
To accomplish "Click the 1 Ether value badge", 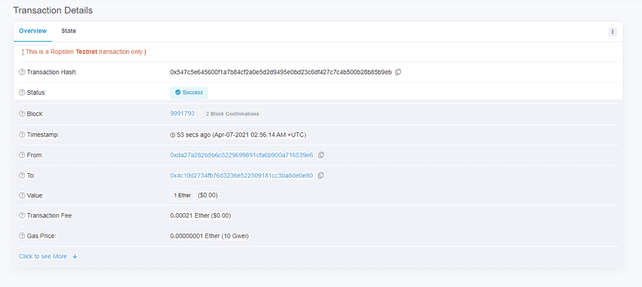I will (182, 196).
